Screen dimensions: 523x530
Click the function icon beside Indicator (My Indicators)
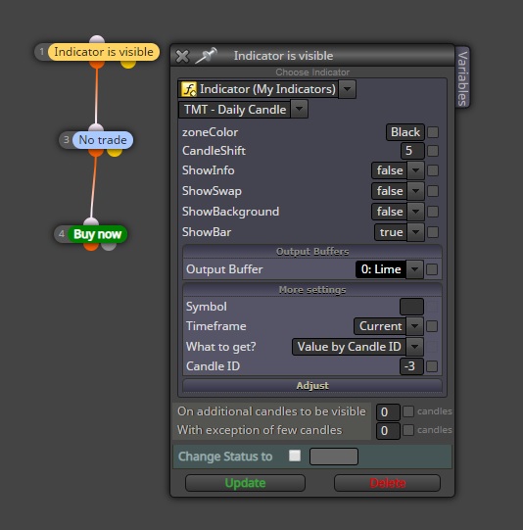point(189,89)
